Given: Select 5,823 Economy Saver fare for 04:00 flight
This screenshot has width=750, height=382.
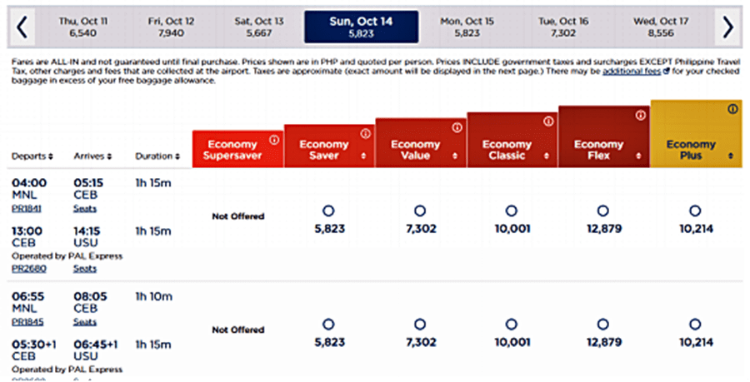Looking at the screenshot, I should 328,211.
